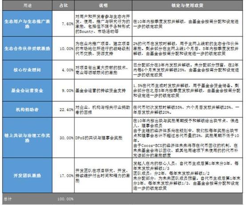Click the 用途 column header

click(x=27, y=5)
